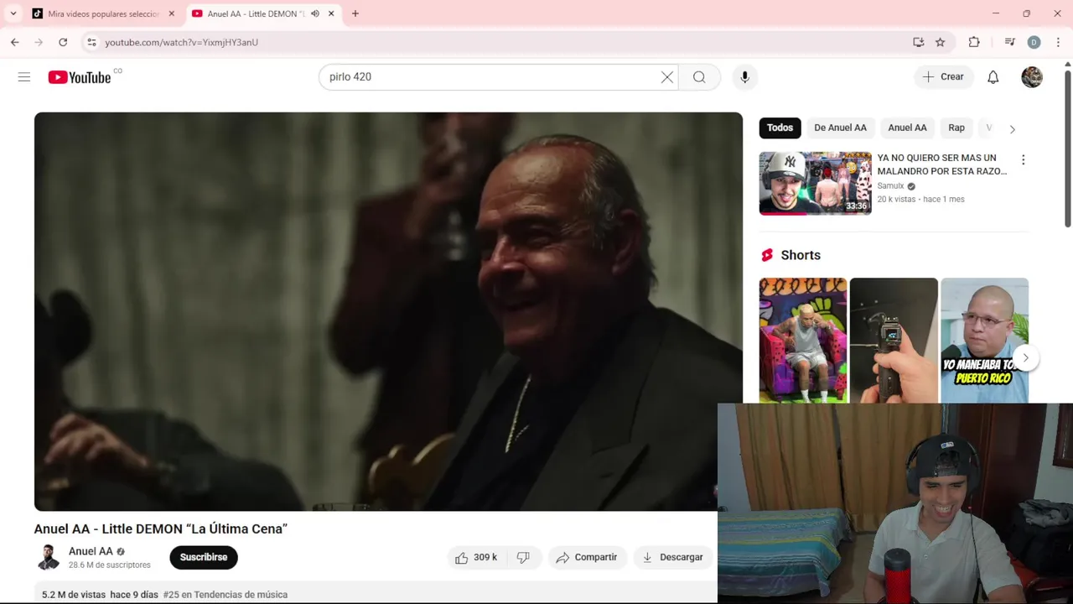
Task: Switch to the TikTok tab
Action: [x=103, y=13]
